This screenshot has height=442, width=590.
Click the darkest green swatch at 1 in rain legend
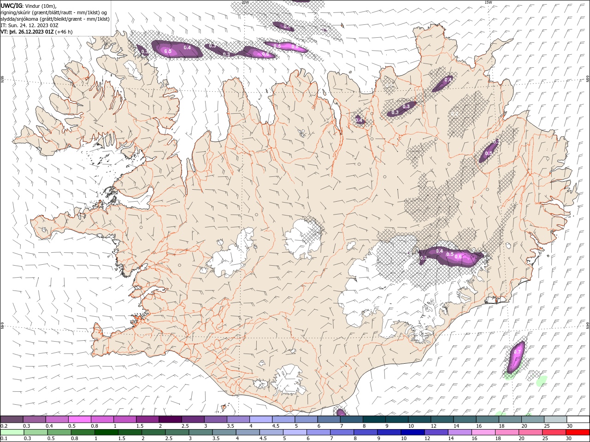pos(106,432)
